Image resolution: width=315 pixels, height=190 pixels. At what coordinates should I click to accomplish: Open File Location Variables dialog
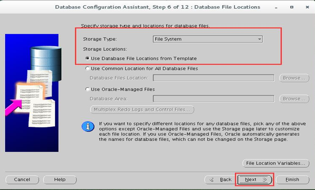[276, 163]
